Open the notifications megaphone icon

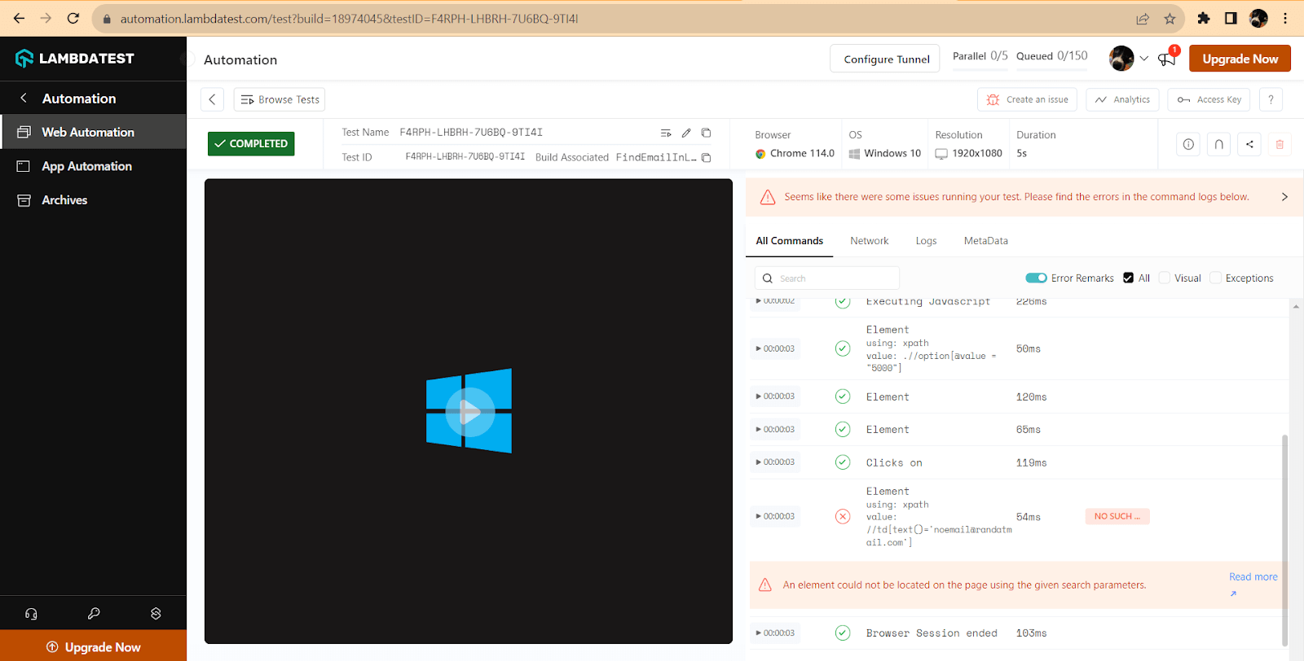click(1167, 59)
